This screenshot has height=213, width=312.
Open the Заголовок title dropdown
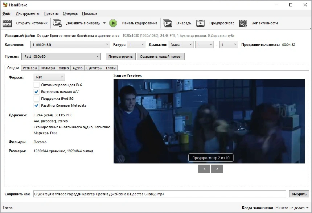[x=70, y=45]
